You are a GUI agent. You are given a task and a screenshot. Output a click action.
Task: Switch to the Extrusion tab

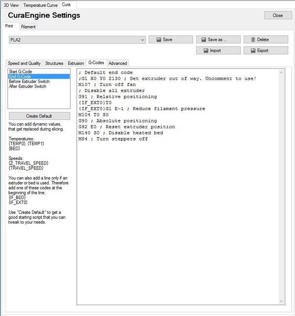point(76,63)
